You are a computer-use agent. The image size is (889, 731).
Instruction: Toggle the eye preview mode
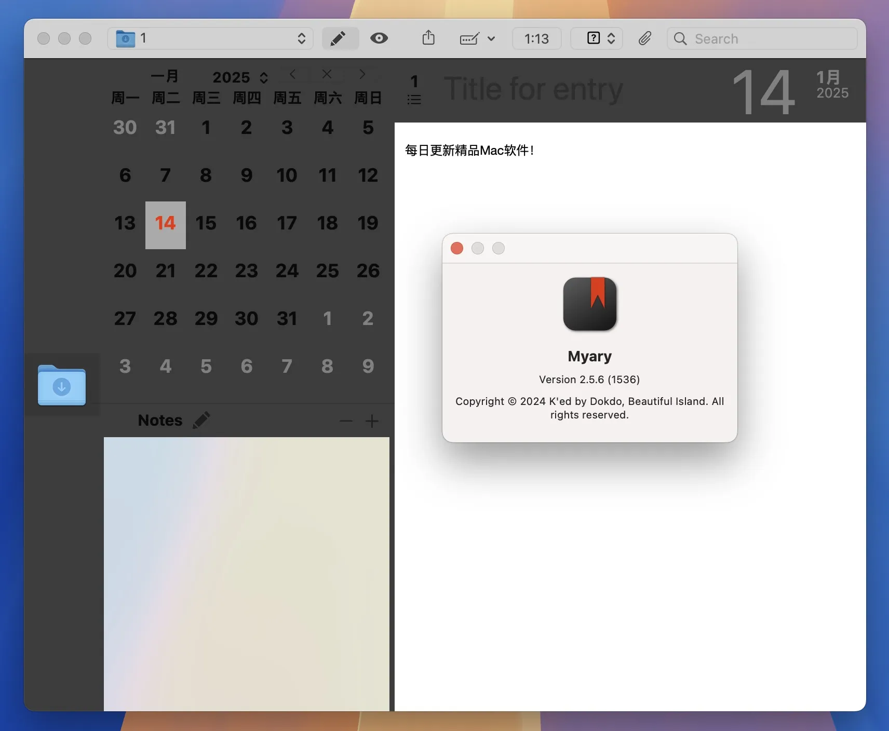pyautogui.click(x=379, y=38)
